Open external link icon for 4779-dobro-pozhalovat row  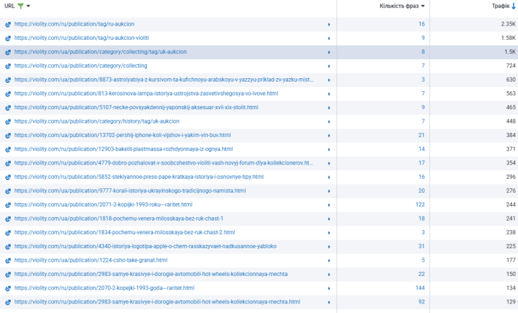pos(8,163)
